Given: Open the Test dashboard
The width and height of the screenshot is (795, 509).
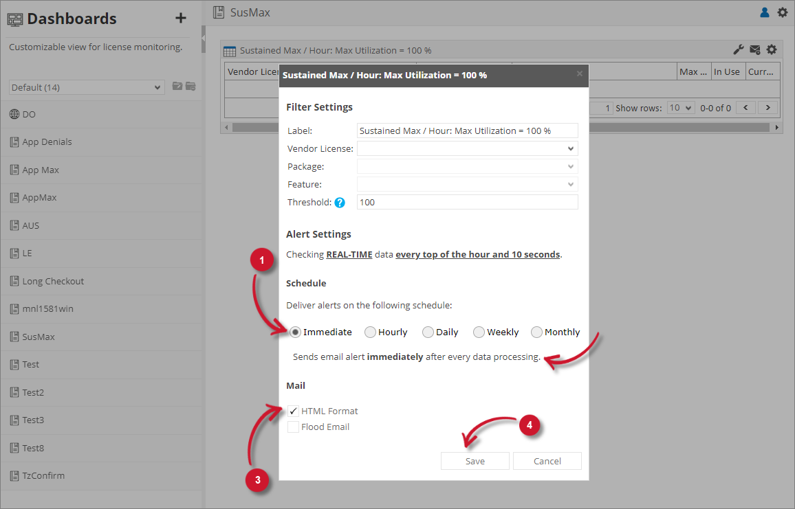Looking at the screenshot, I should click(x=101, y=365).
